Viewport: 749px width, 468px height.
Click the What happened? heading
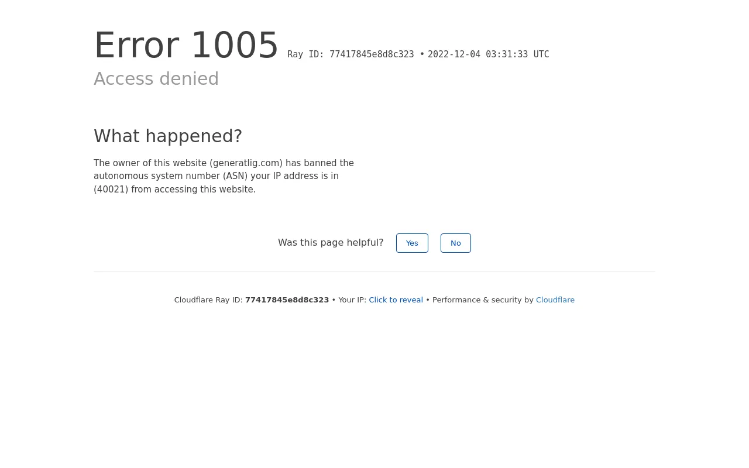[168, 136]
